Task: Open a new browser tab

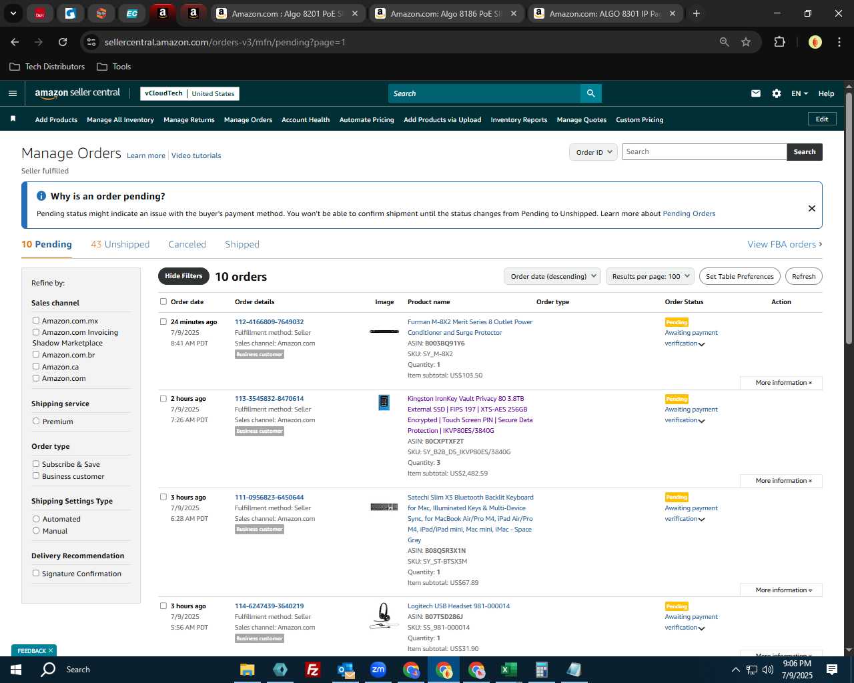Action: coord(697,13)
